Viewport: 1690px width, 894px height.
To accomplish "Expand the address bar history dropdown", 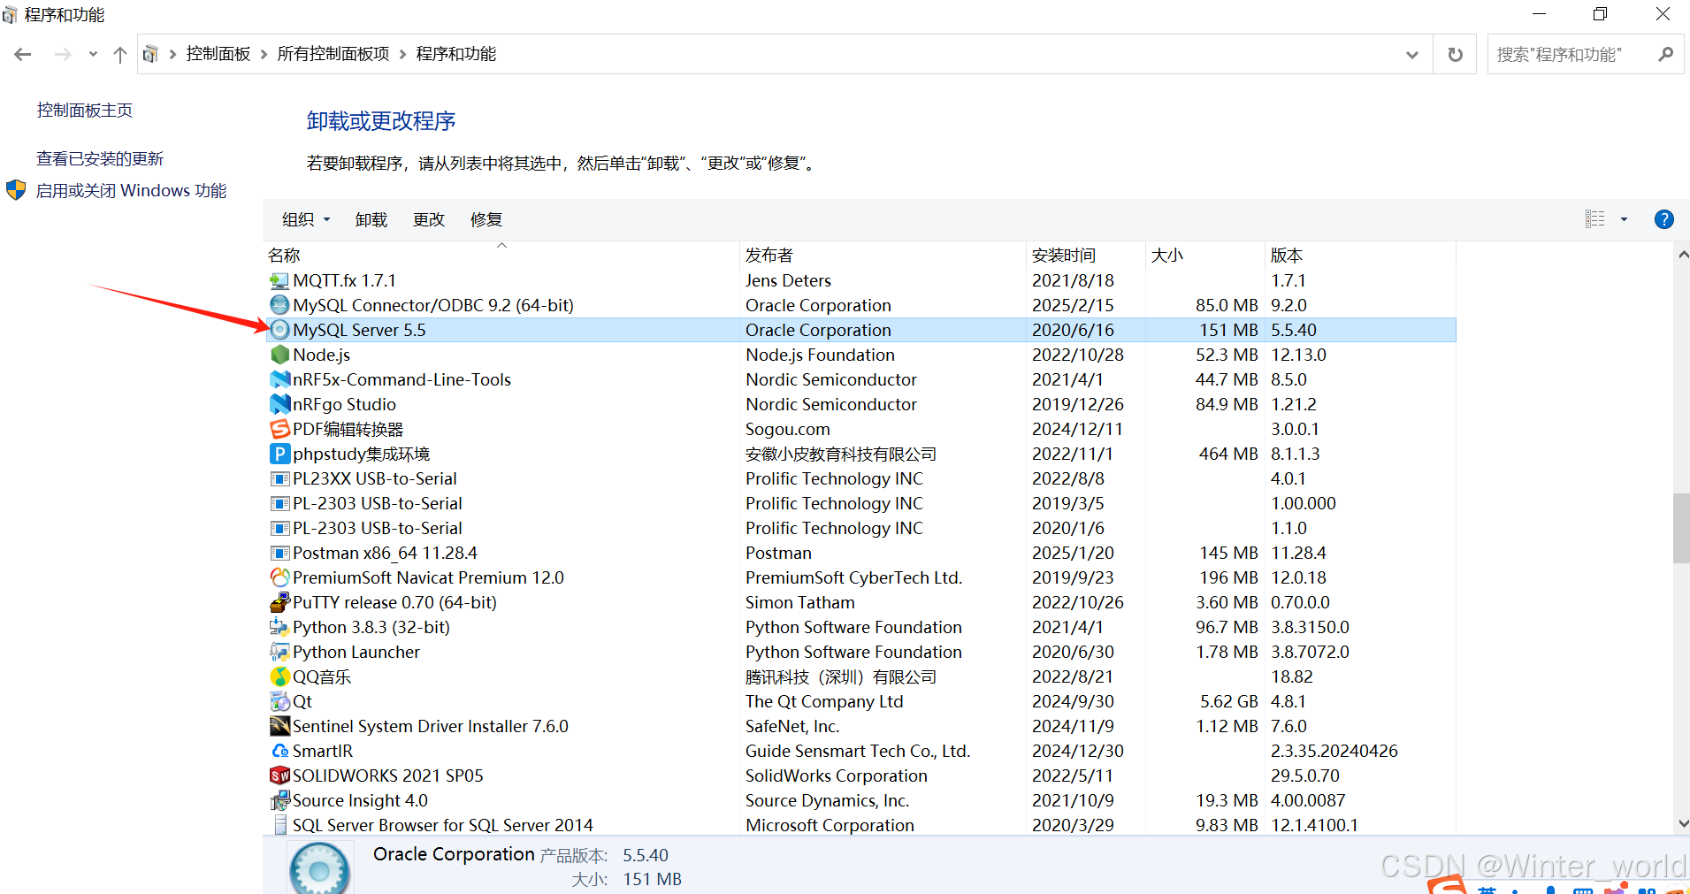I will [1412, 55].
